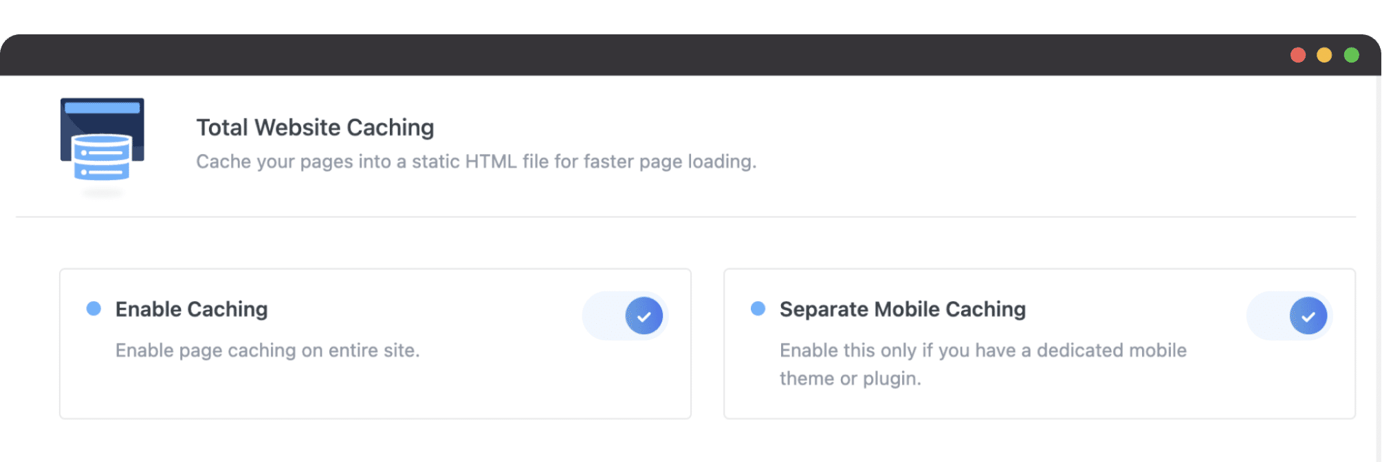Select the Total Website Caching heading
Screen dimensions: 1382x462
(315, 127)
